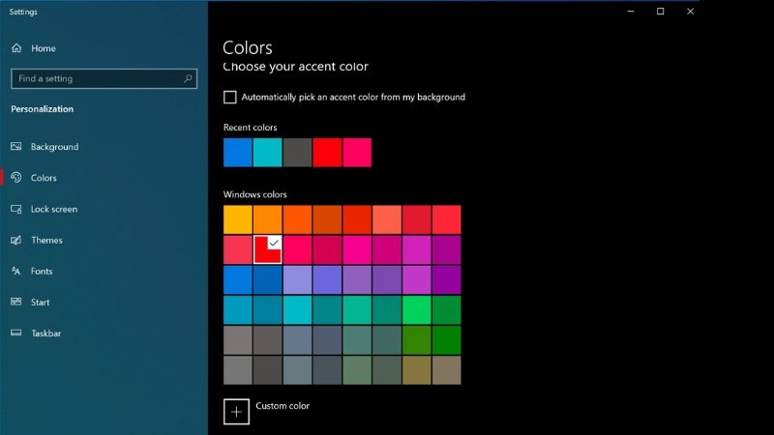The width and height of the screenshot is (774, 435).
Task: Open Lock screen icon in sidebar
Action: coord(16,209)
